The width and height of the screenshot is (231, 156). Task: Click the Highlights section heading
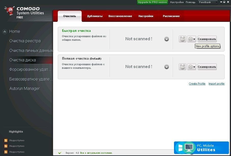(x=16, y=132)
